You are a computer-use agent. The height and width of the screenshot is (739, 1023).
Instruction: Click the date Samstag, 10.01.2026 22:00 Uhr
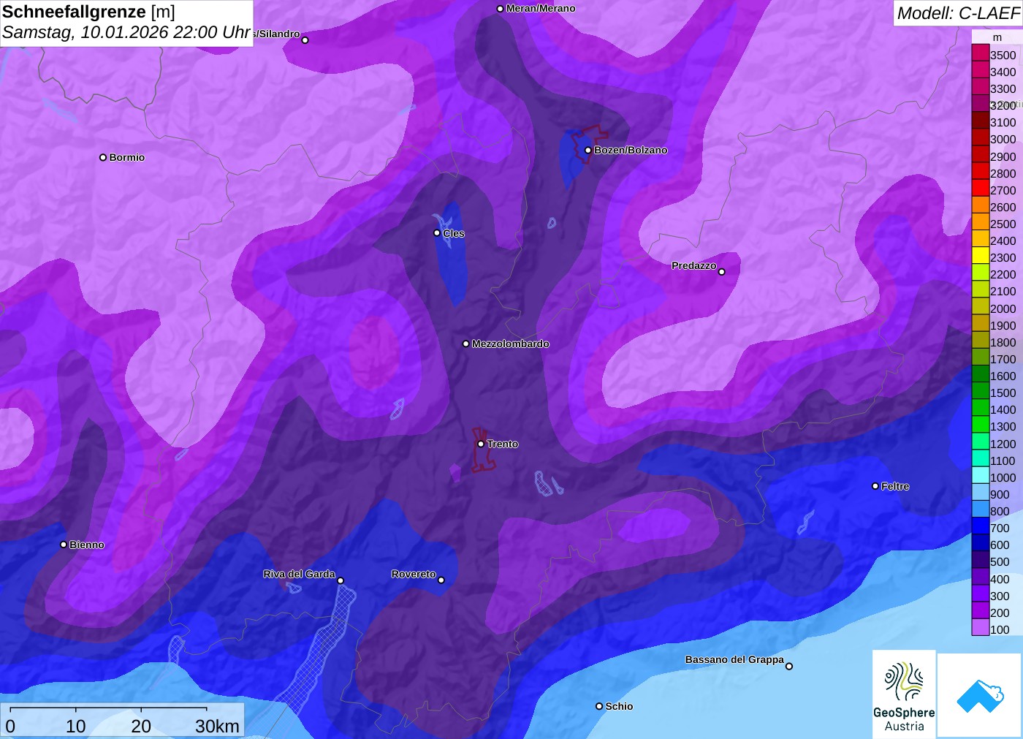tap(126, 32)
